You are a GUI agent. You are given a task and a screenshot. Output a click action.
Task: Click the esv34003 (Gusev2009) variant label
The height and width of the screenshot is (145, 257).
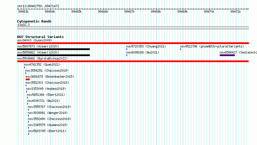click(x=35, y=40)
